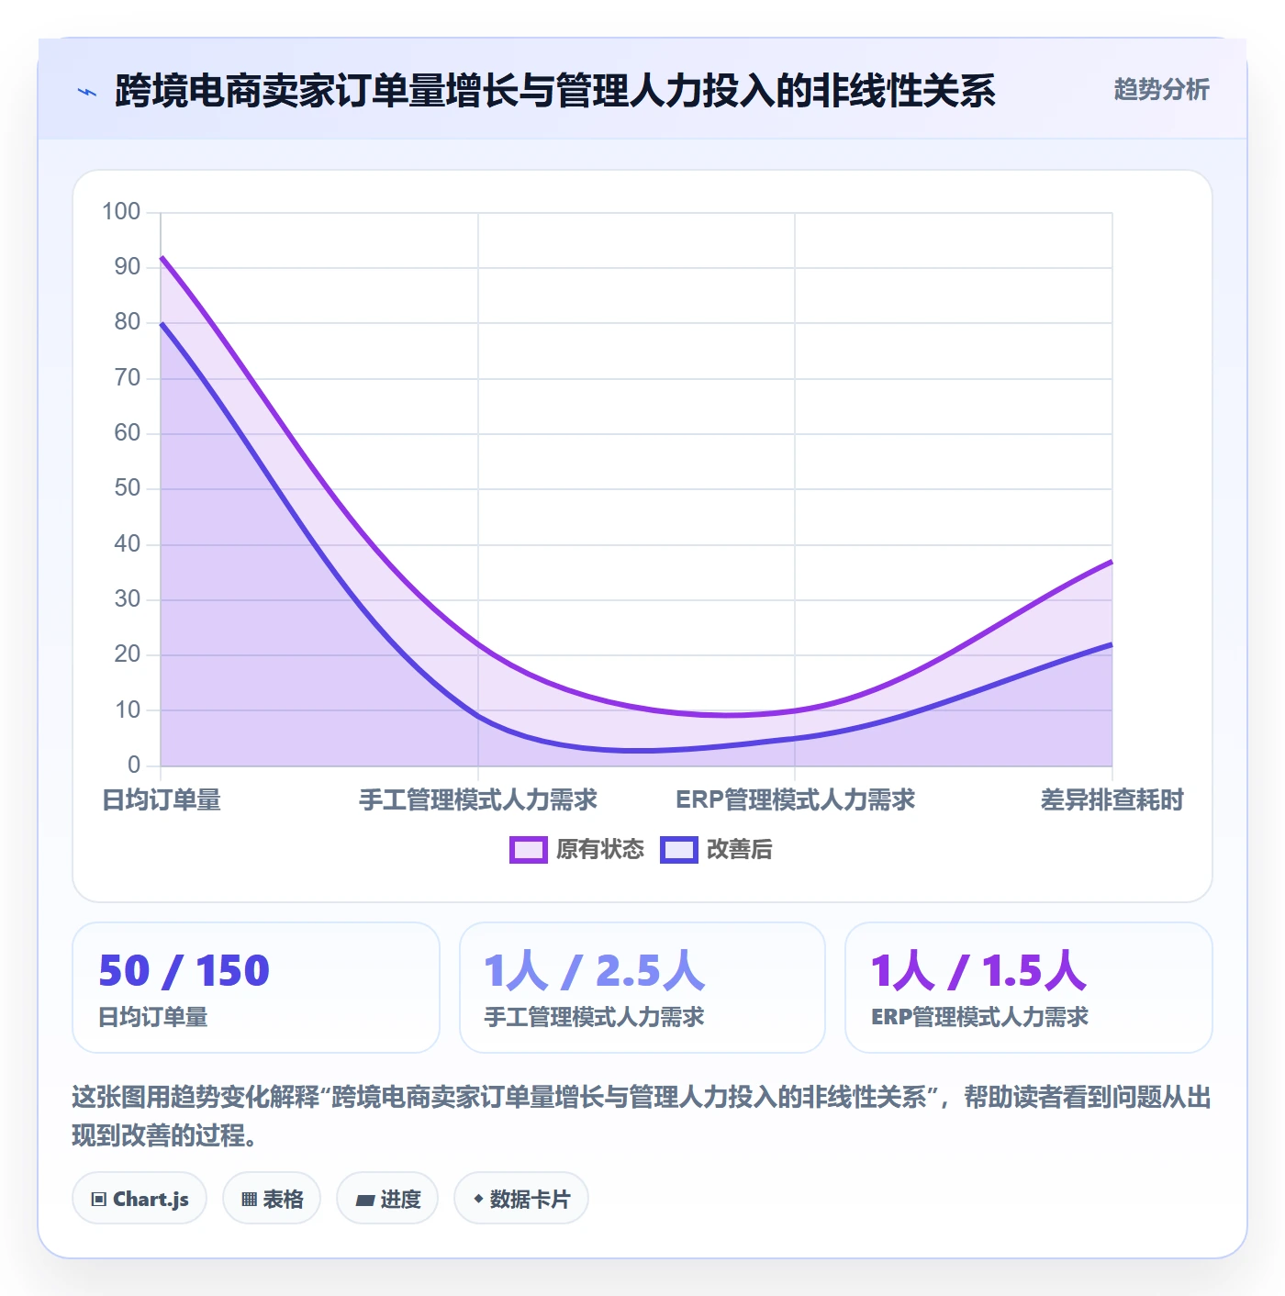This screenshot has height=1296, width=1285.
Task: Select the 表格 tag chip
Action: tap(272, 1199)
